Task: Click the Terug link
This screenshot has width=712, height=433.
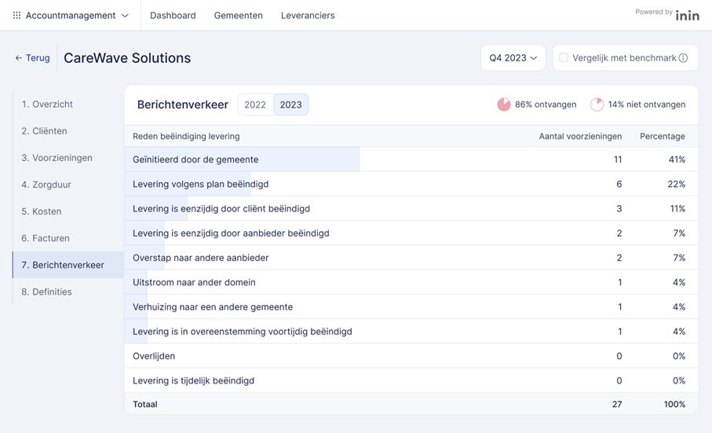Action: [x=37, y=58]
